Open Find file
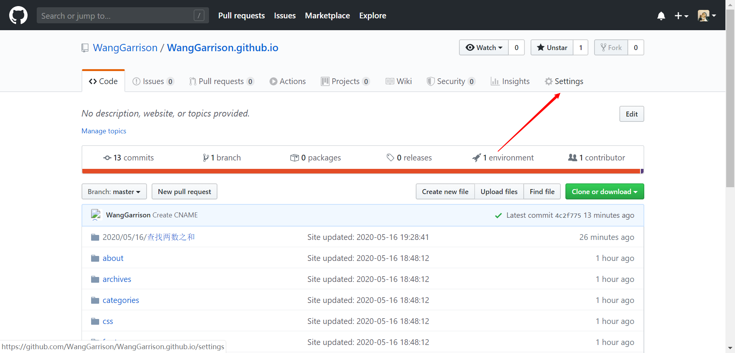This screenshot has width=735, height=353. [x=542, y=191]
